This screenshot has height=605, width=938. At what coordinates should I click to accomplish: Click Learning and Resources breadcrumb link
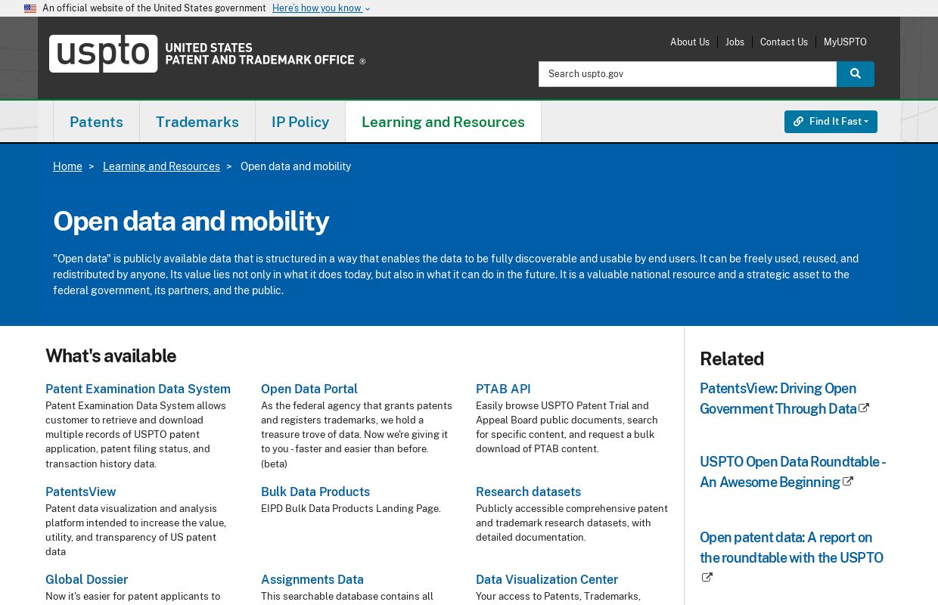161,166
